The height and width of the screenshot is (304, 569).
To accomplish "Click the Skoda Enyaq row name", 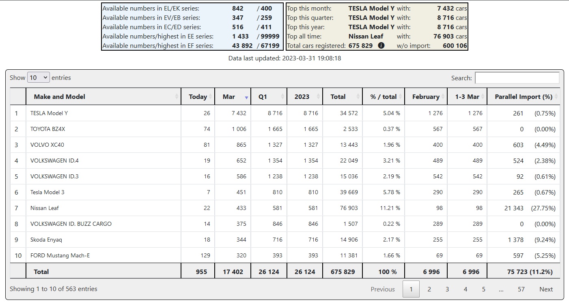I will (46, 240).
